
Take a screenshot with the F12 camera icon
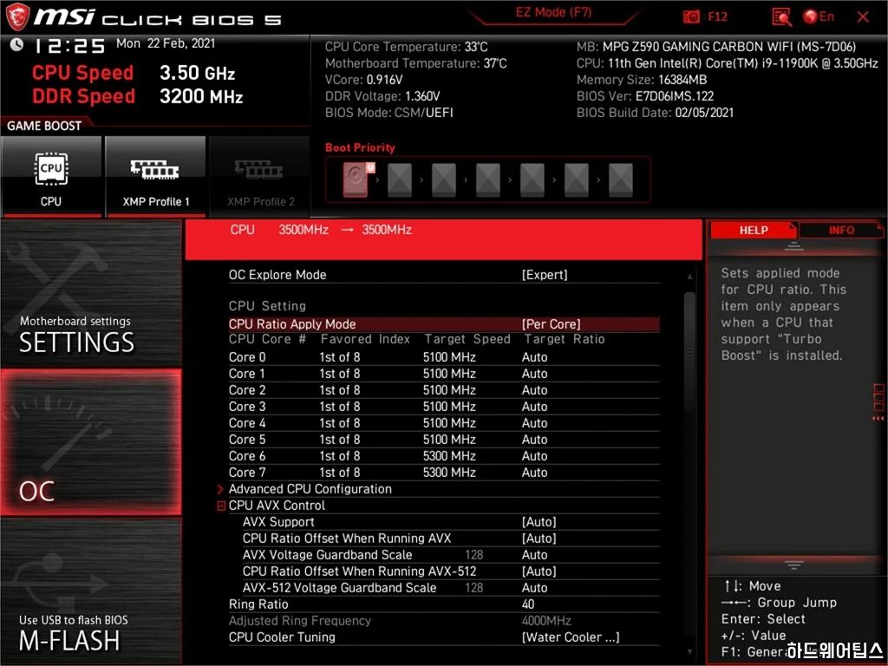click(691, 17)
